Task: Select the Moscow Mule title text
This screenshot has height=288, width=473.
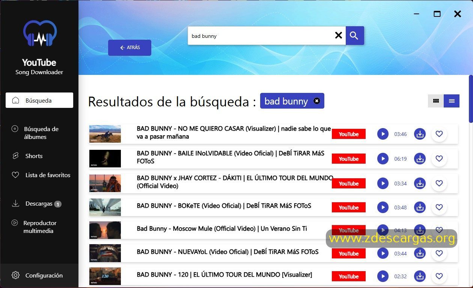Action: click(222, 228)
